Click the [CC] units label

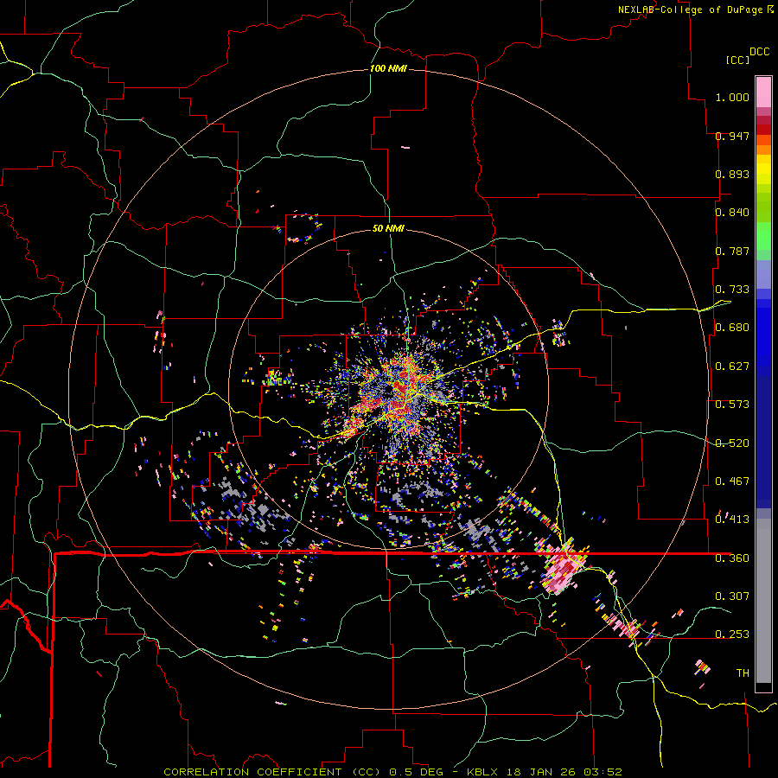click(737, 60)
